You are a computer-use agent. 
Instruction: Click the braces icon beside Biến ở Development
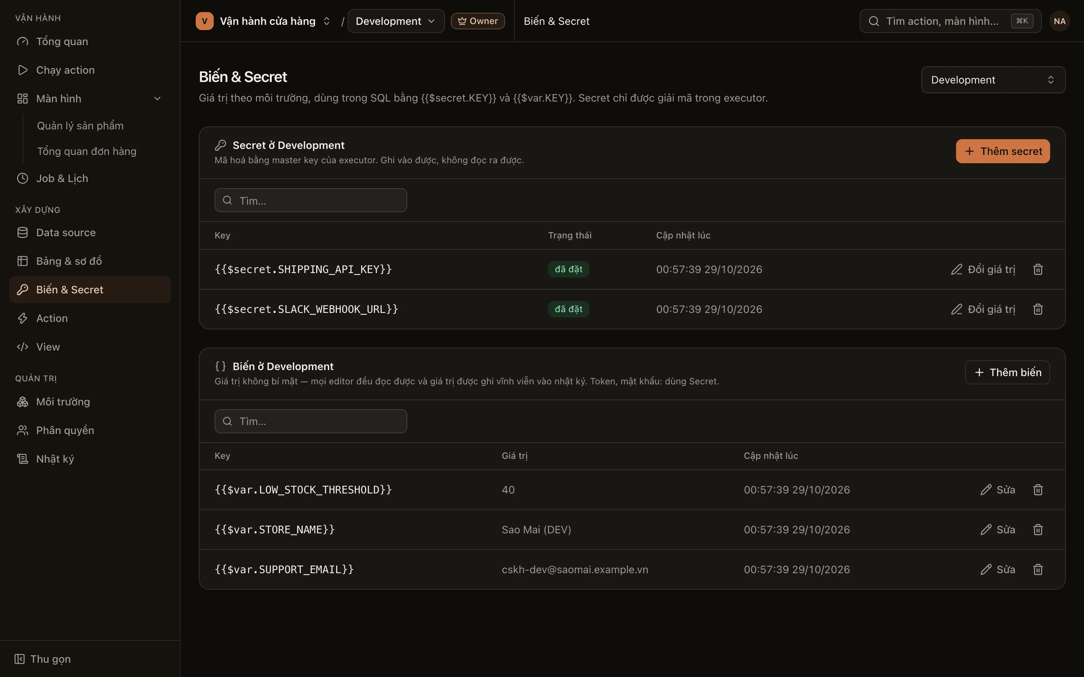click(x=221, y=366)
